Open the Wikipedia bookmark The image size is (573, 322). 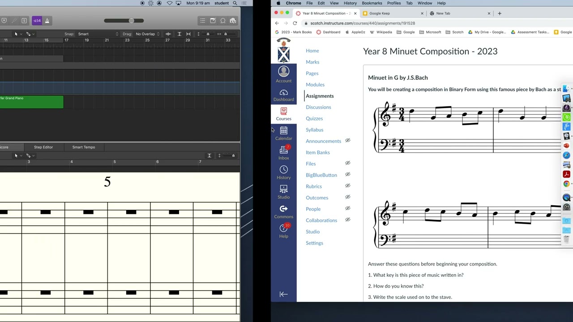tap(381, 32)
